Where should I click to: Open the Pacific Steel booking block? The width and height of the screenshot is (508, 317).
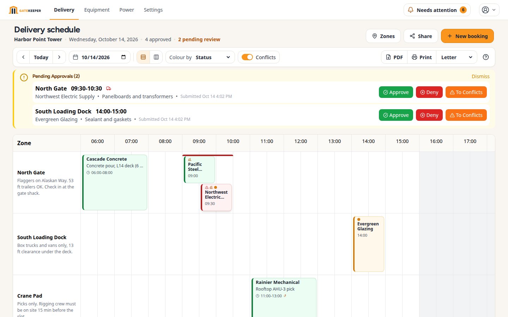click(199, 169)
